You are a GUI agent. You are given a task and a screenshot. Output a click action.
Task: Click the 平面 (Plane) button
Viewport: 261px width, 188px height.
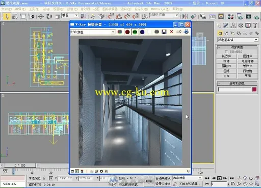click(248, 76)
